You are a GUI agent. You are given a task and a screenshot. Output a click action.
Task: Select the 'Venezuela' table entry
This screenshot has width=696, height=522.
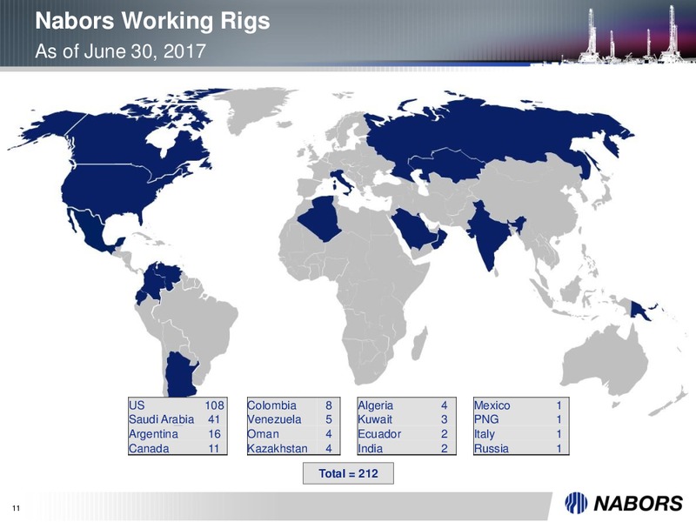point(274,419)
